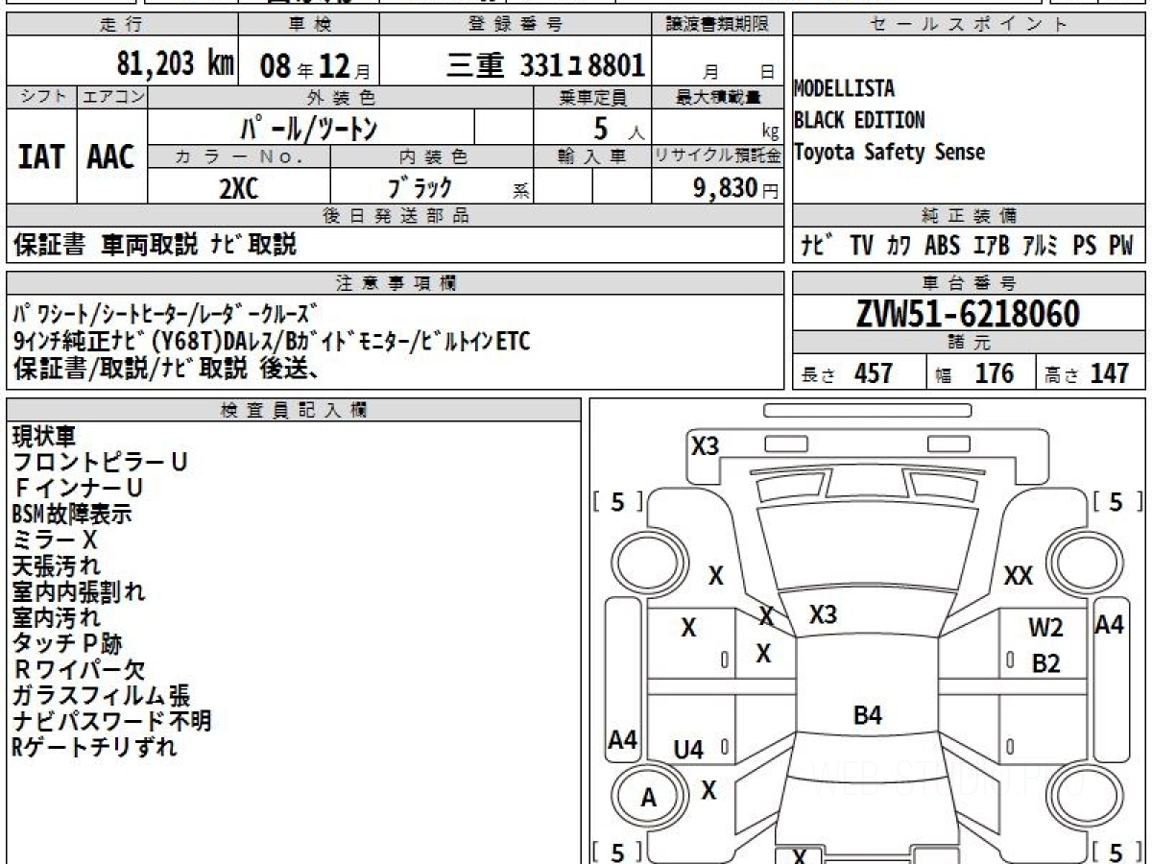Select the ナビパスワード不明 note line
Screen dimensions: 1152x864
[111, 721]
